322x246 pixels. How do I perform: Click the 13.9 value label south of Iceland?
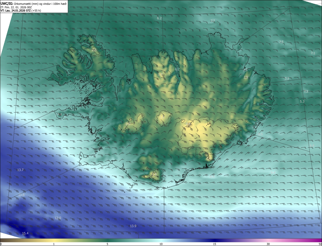133,226
